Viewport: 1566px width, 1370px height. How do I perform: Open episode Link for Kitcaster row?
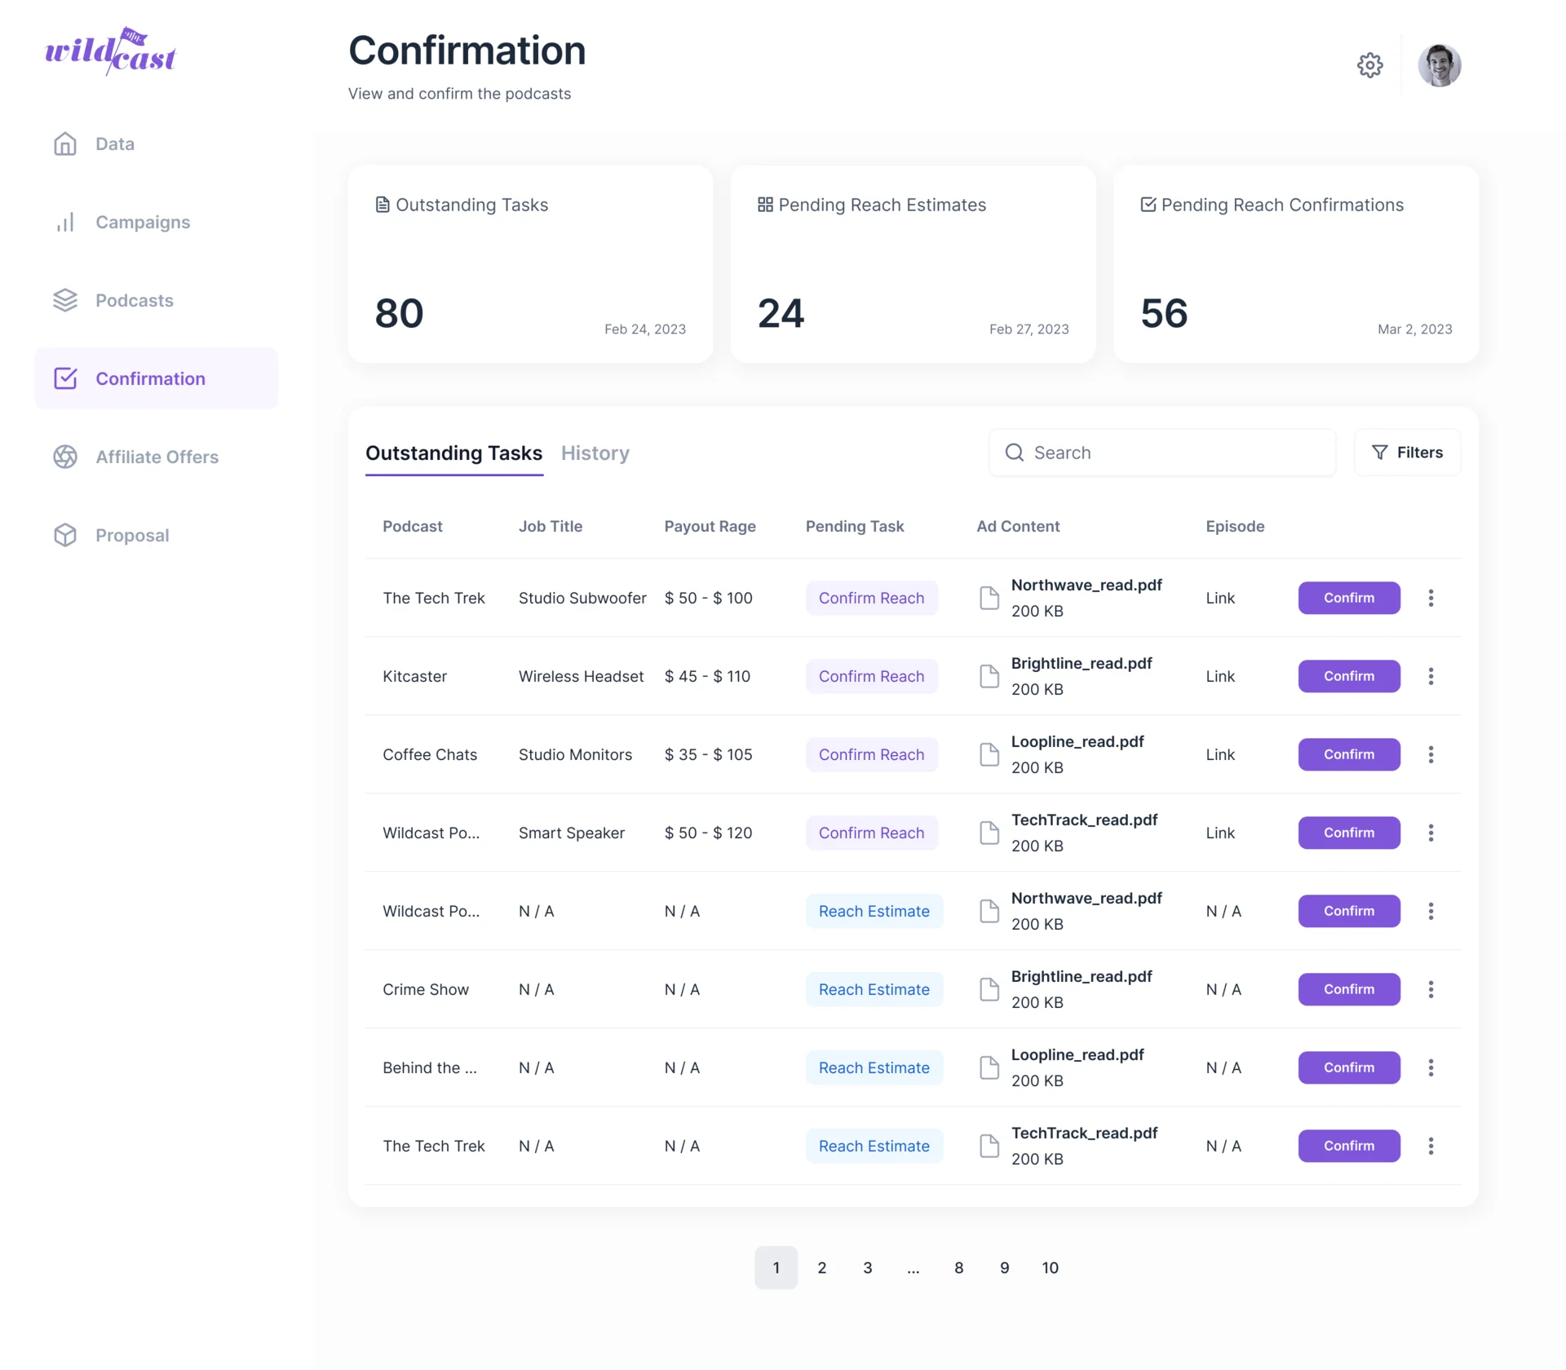[1220, 676]
